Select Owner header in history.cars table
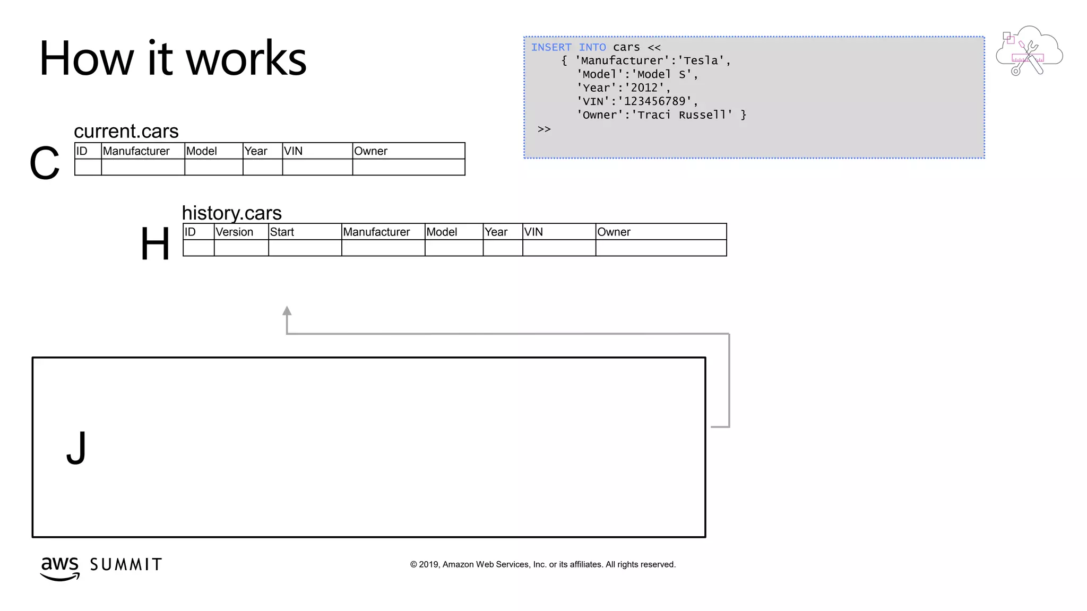The height and width of the screenshot is (611, 1087). 614,232
